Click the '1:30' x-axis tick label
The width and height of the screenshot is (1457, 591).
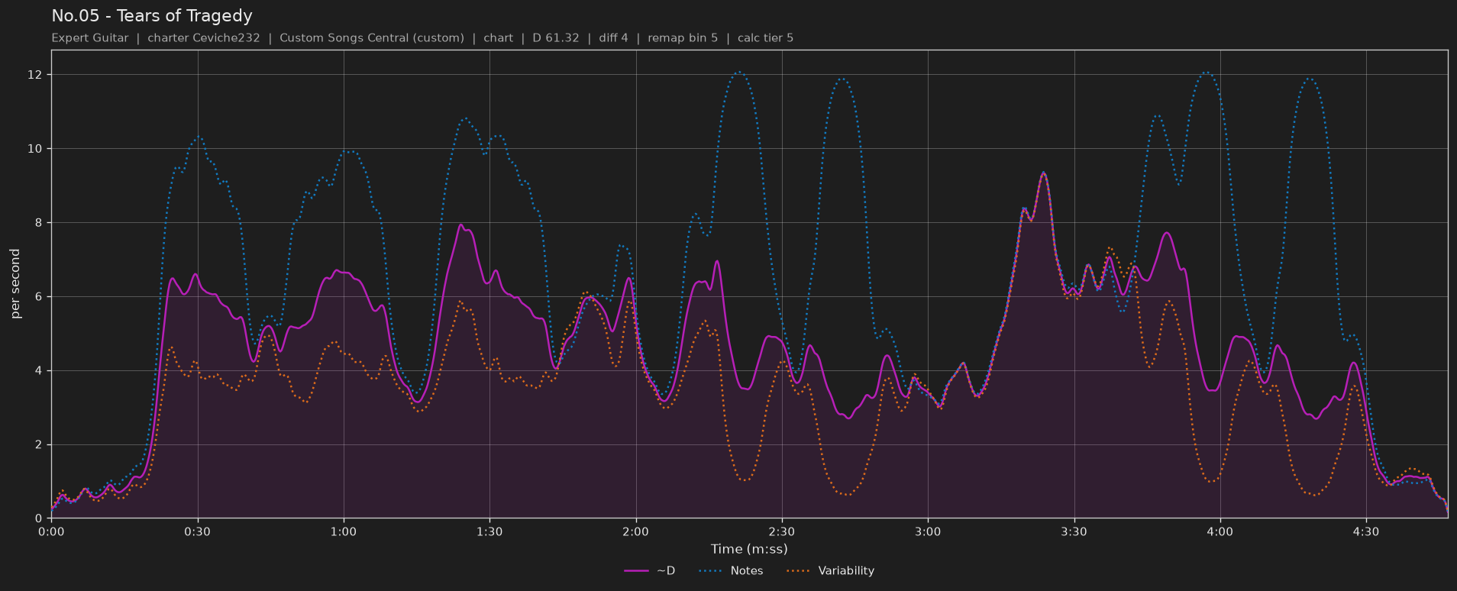pyautogui.click(x=489, y=532)
